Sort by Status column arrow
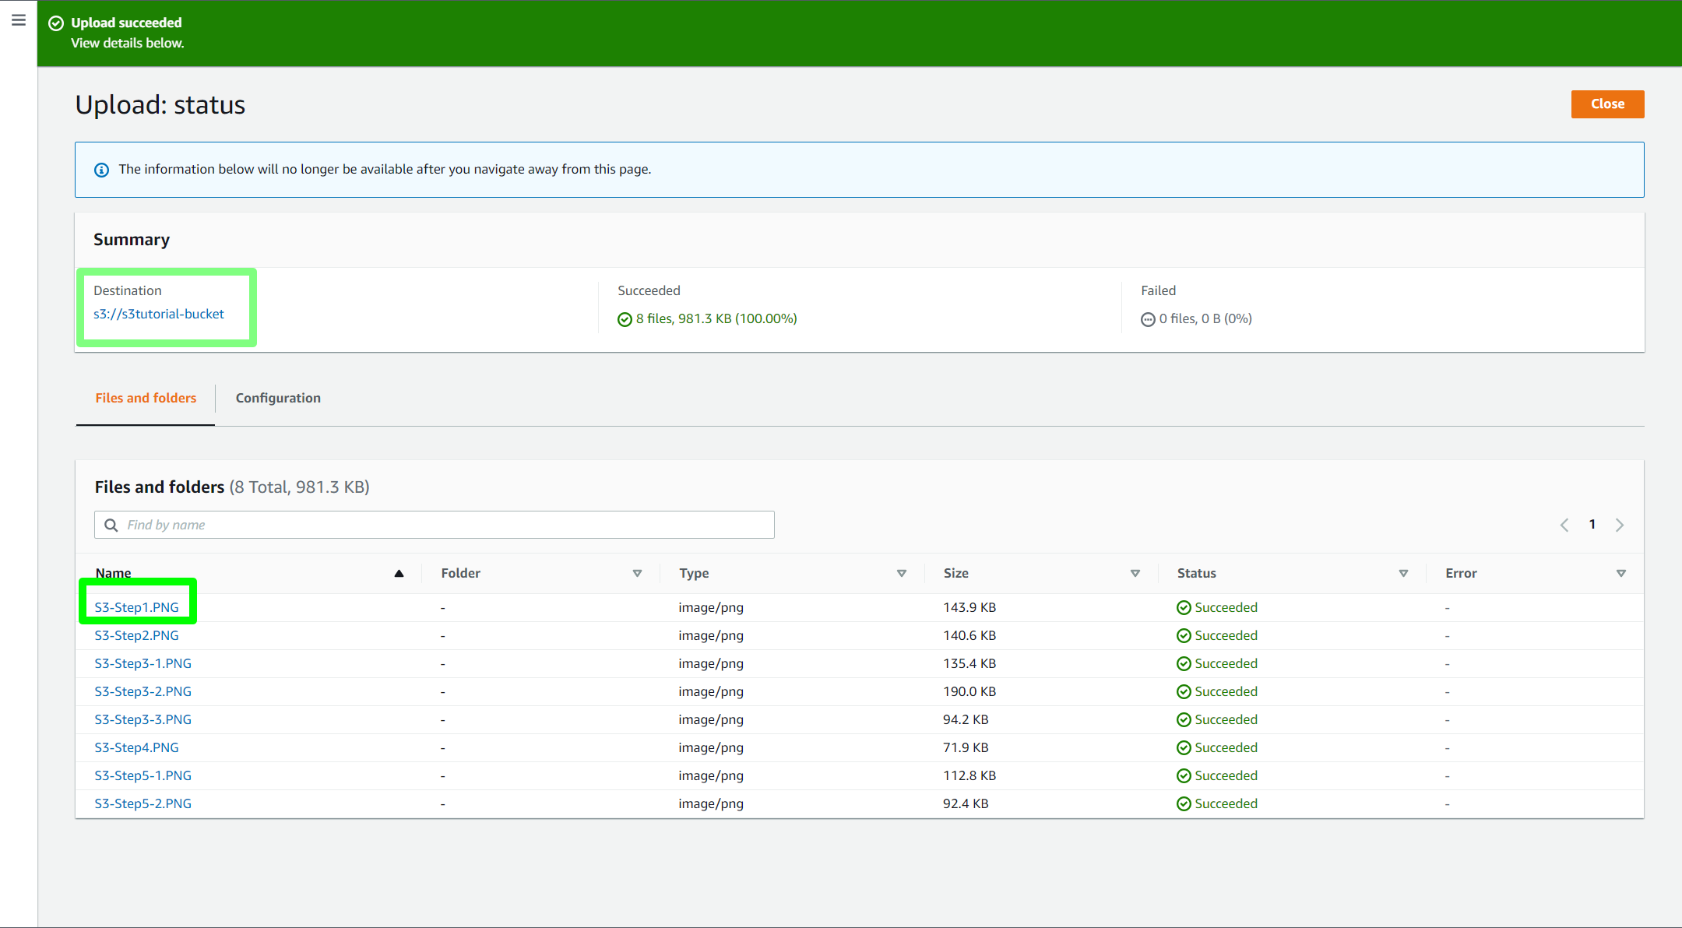Screen dimensions: 1682x928 1403,573
